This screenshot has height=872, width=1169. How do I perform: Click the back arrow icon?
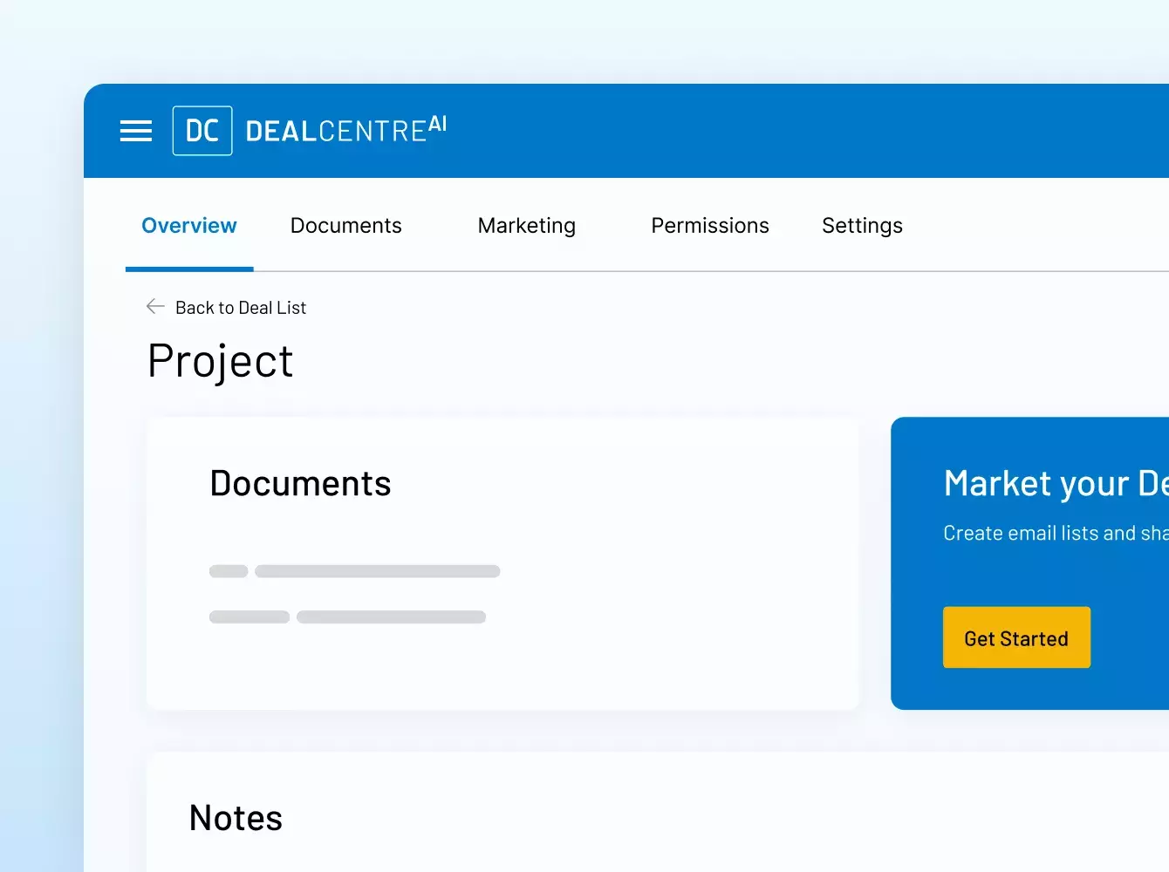click(x=155, y=307)
